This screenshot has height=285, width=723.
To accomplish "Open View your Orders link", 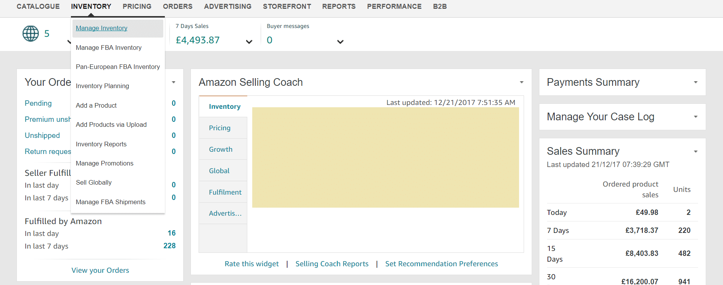I will 100,270.
